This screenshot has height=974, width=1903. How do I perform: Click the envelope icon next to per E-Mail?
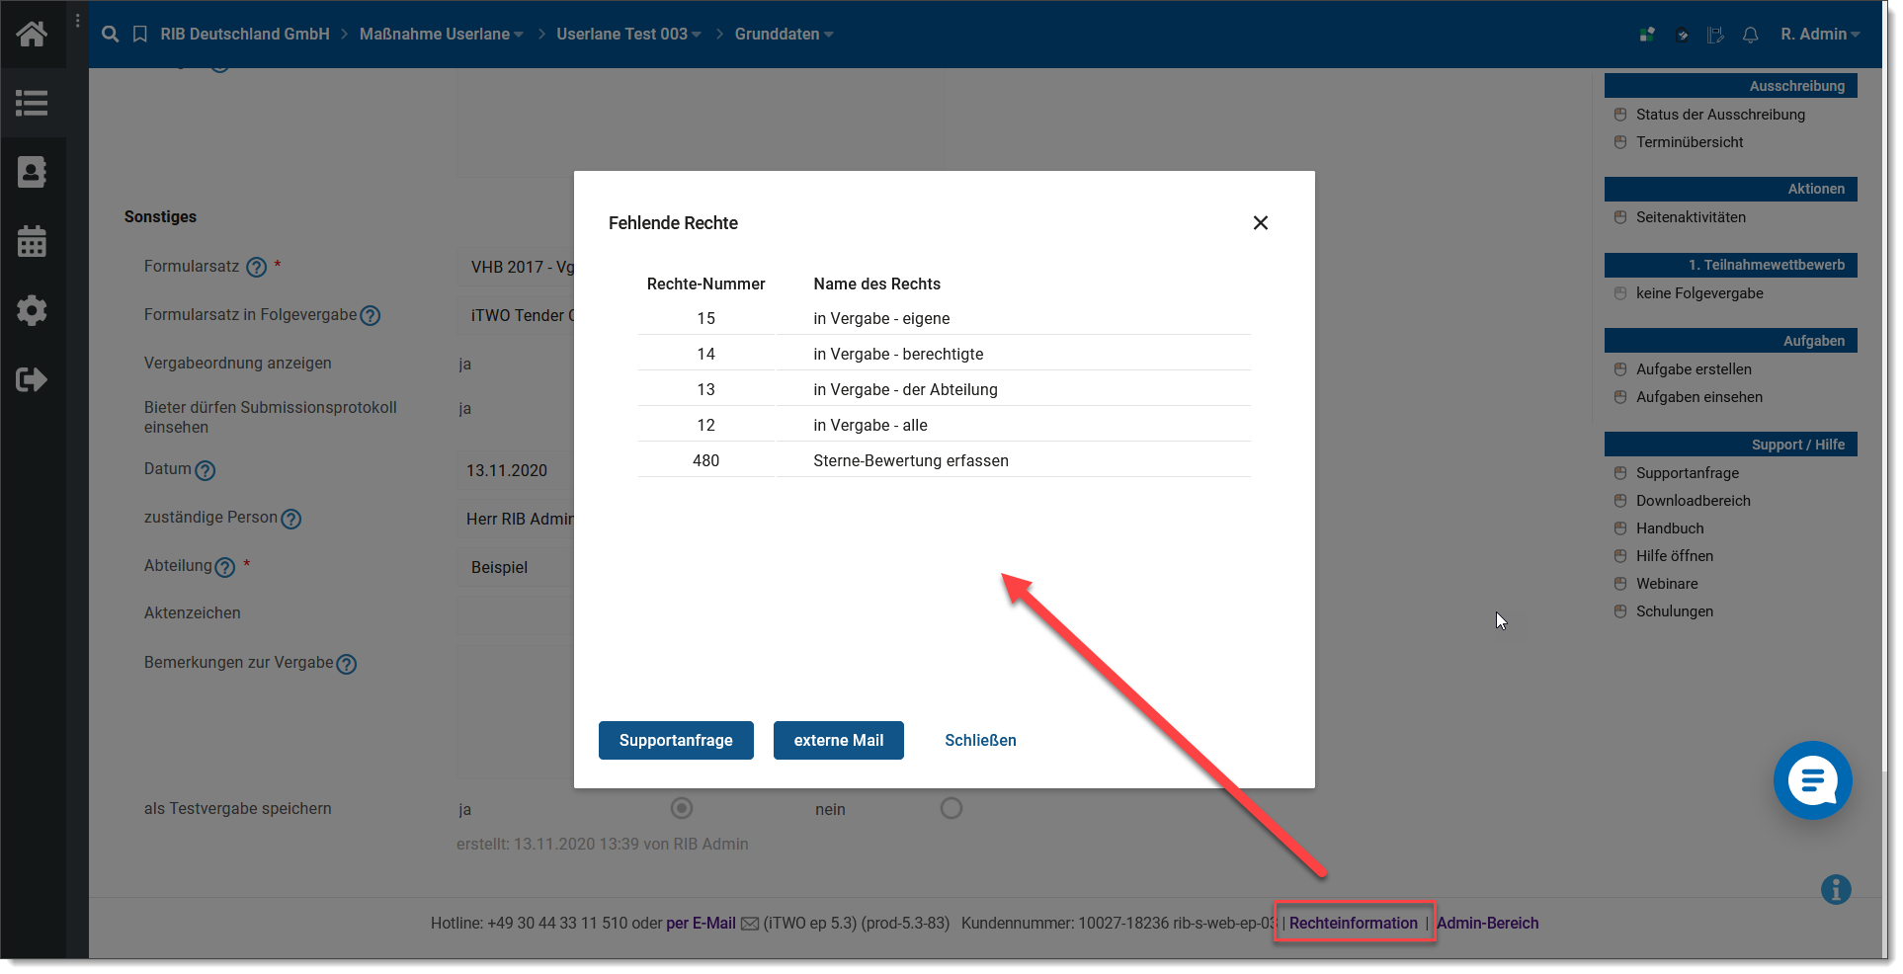tap(750, 924)
